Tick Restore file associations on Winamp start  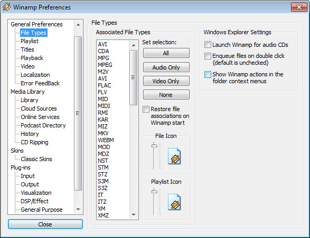(x=146, y=109)
